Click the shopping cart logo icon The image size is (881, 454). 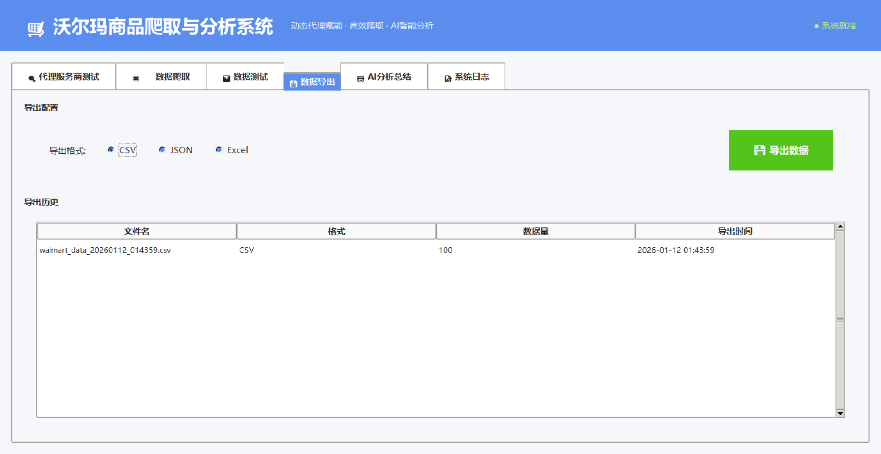35,29
